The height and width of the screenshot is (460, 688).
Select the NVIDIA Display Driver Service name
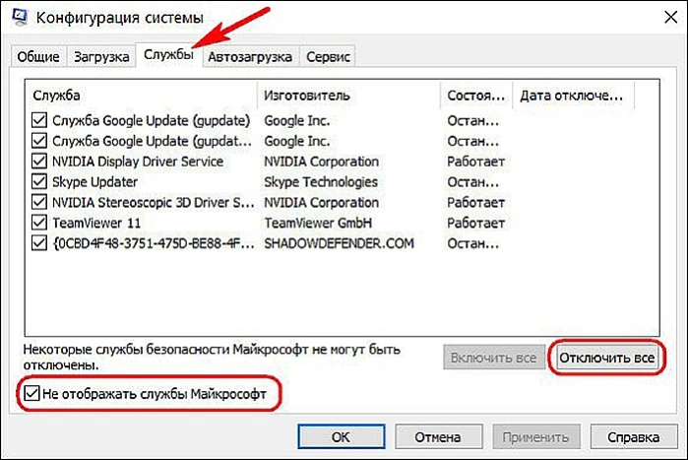point(138,162)
